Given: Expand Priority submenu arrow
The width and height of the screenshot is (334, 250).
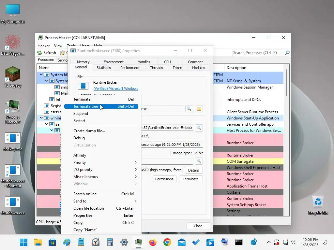Looking at the screenshot, I should (x=136, y=162).
